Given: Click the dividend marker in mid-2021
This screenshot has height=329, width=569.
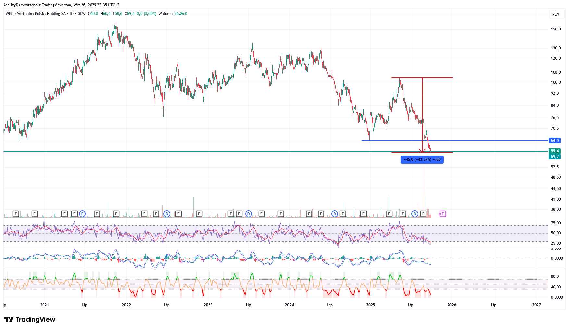Looking at the screenshot, I should pos(82,214).
